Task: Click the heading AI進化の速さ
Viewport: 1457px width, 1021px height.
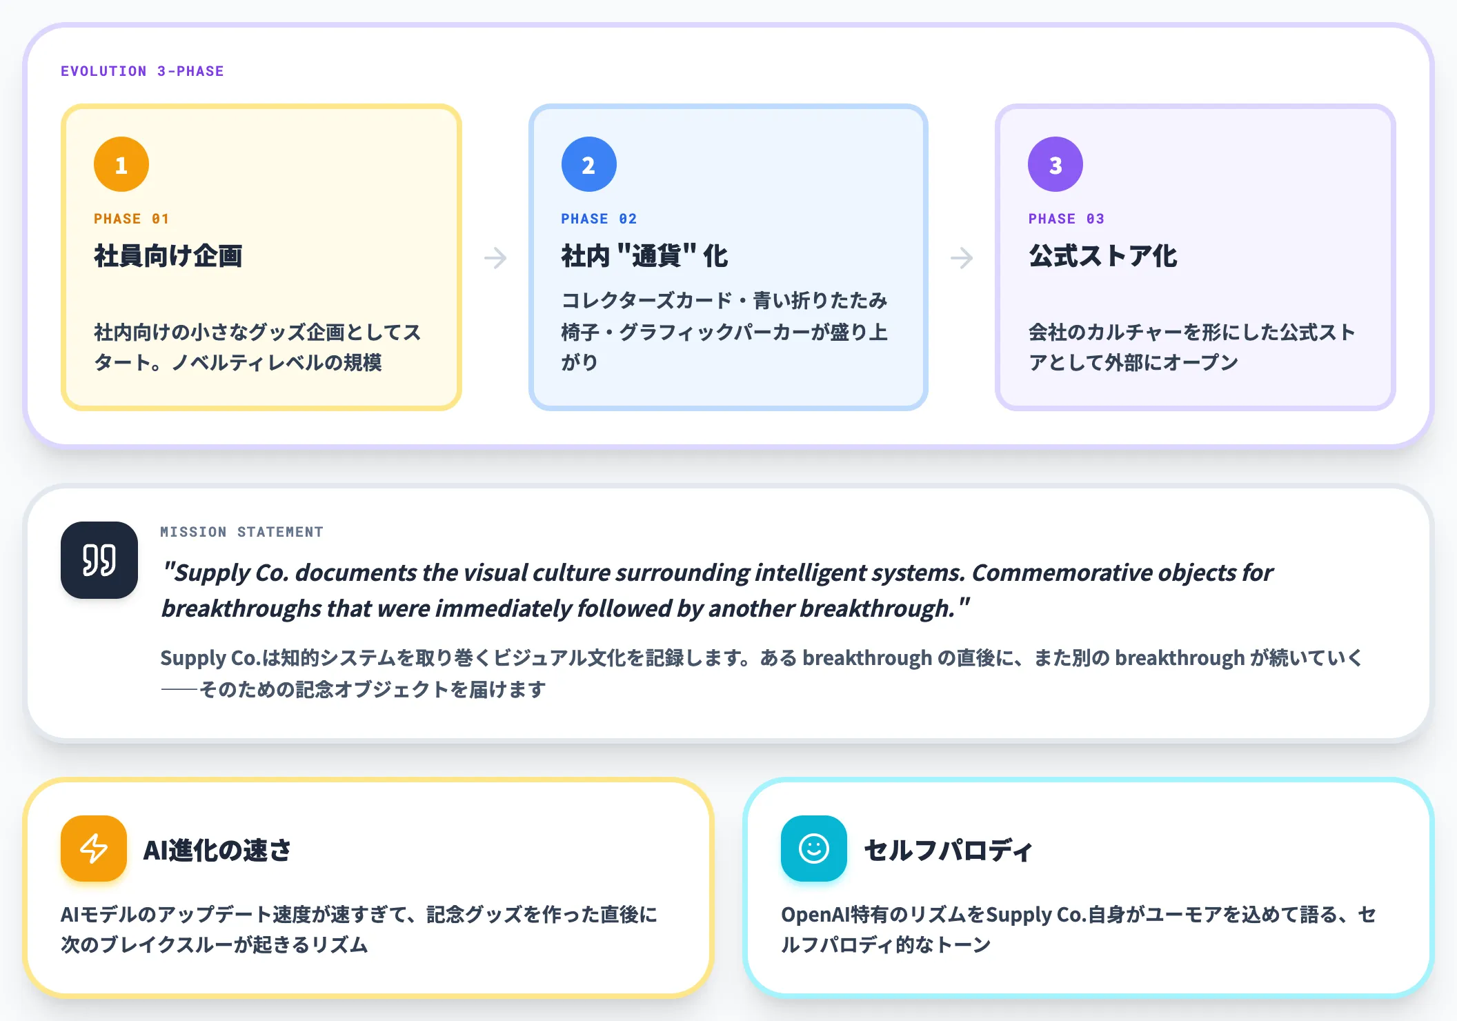Action: (x=217, y=850)
